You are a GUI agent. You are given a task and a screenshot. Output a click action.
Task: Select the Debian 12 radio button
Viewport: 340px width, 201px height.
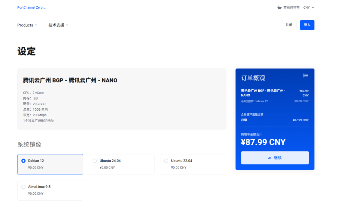click(23, 161)
